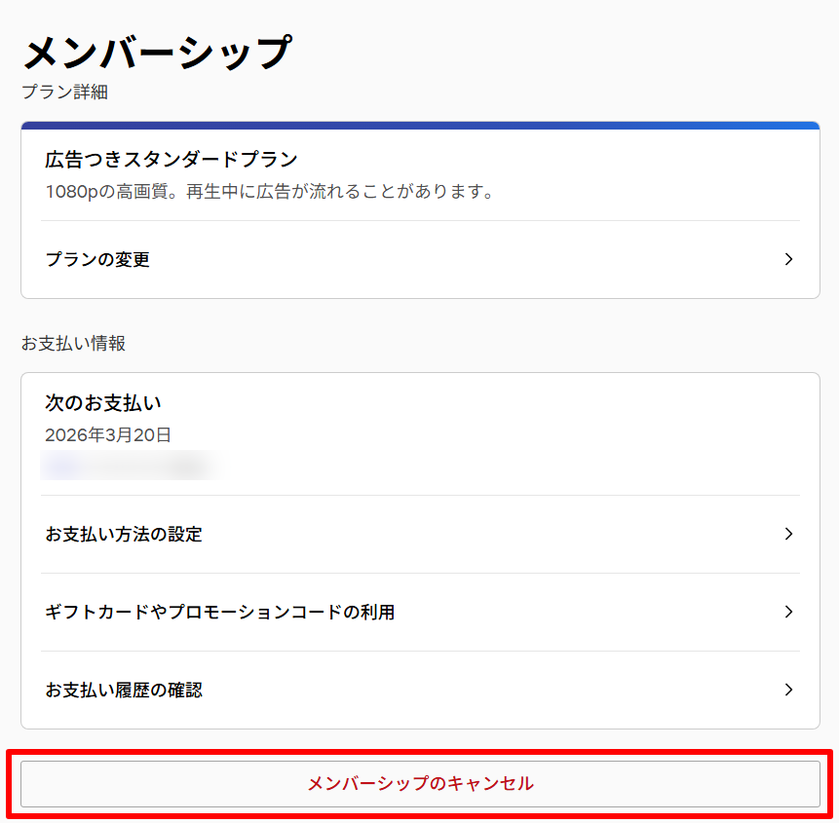Click the 次のお支払い heading

[x=103, y=402]
